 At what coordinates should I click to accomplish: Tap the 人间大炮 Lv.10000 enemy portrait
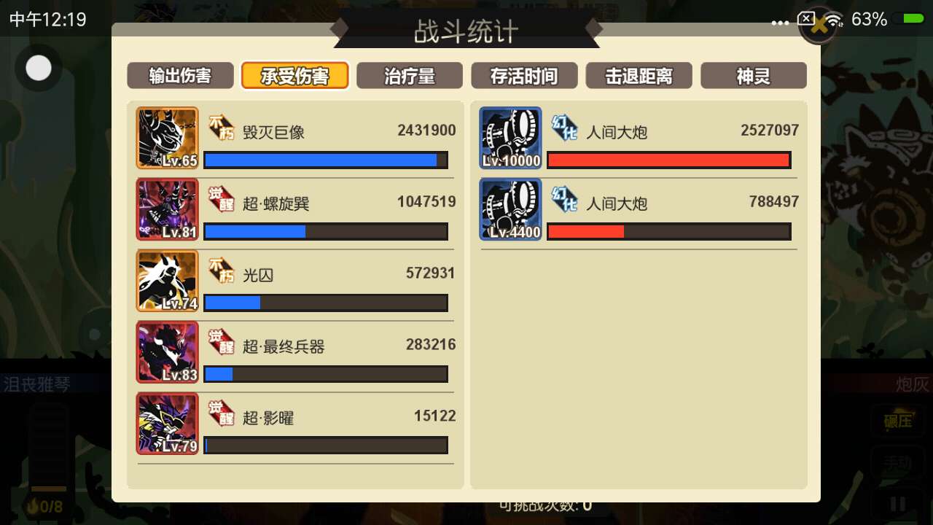pyautogui.click(x=511, y=139)
